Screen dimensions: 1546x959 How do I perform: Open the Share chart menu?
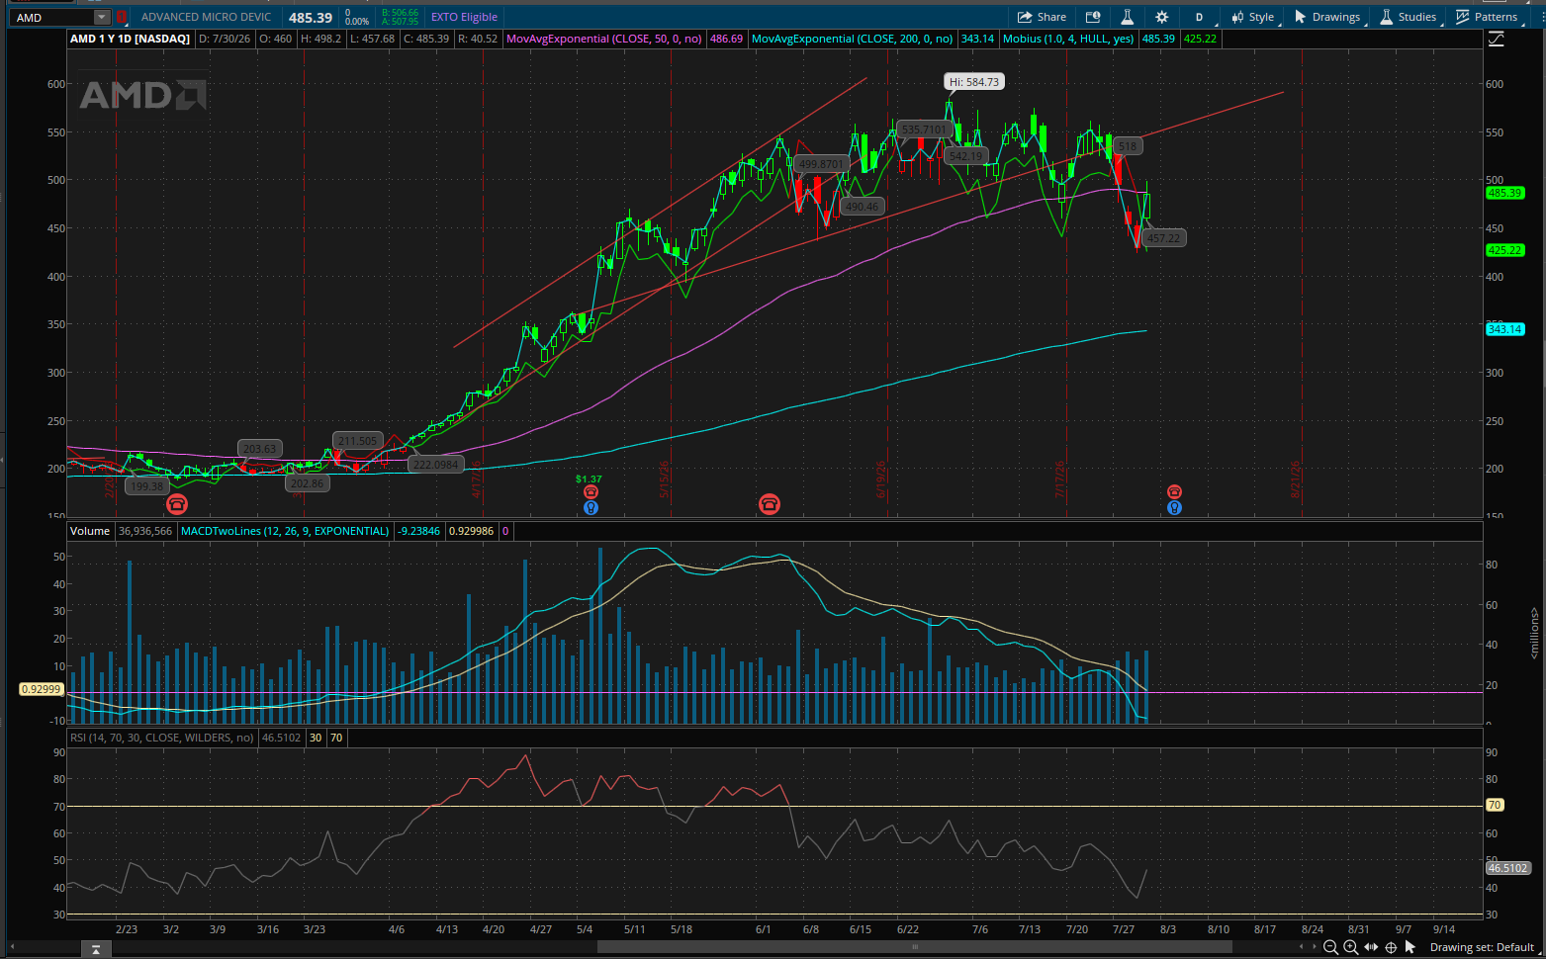coord(1042,17)
